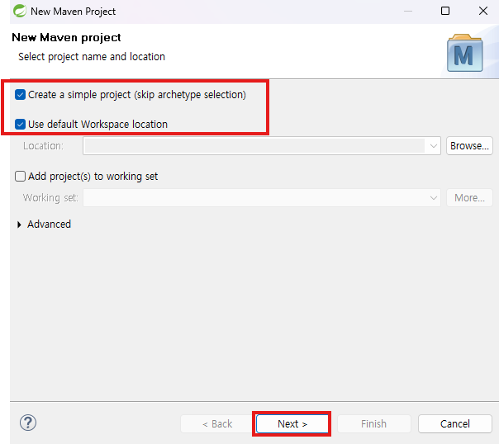Viewport: 499px width, 444px height.
Task: Click the More... button
Action: pyautogui.click(x=469, y=198)
